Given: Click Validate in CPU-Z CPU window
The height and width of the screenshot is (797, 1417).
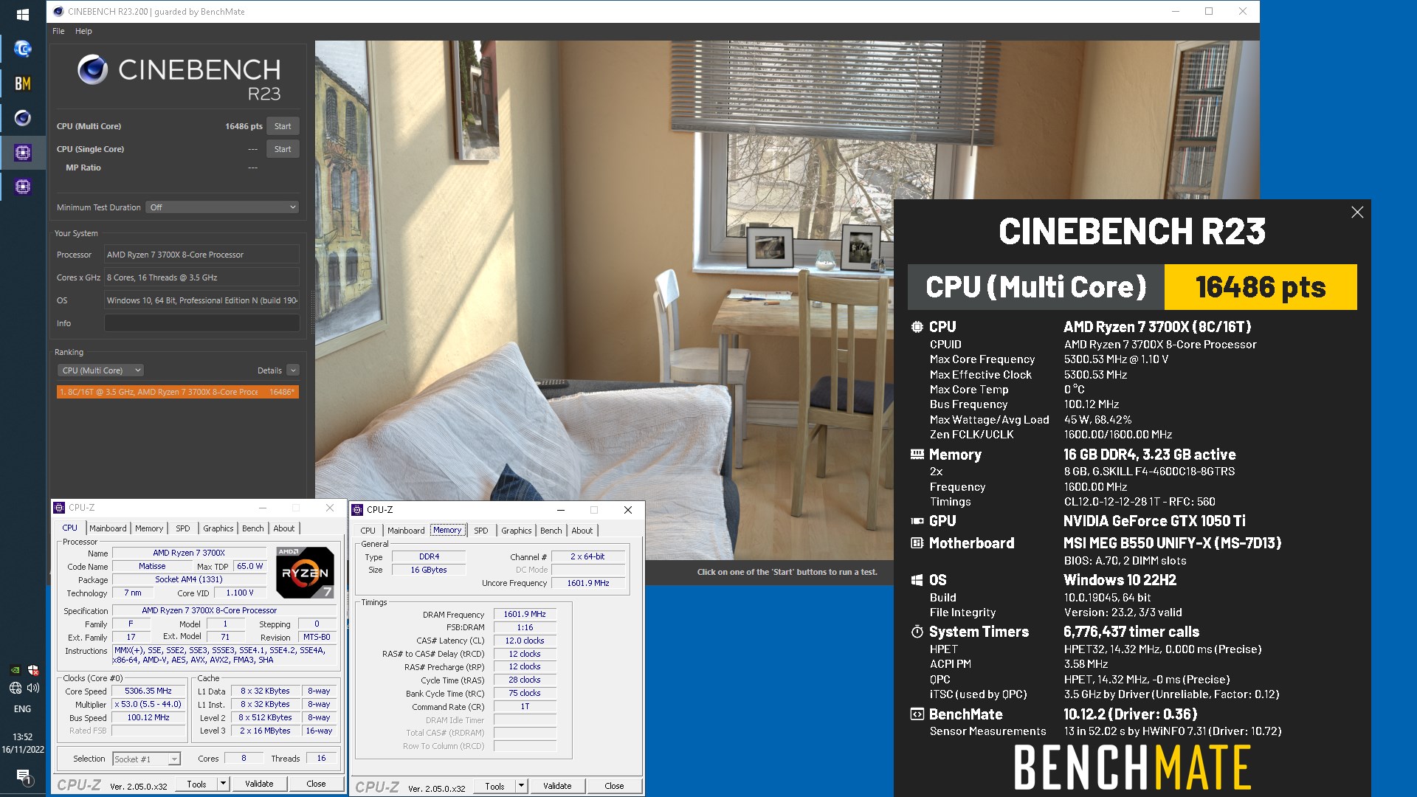Looking at the screenshot, I should [259, 784].
